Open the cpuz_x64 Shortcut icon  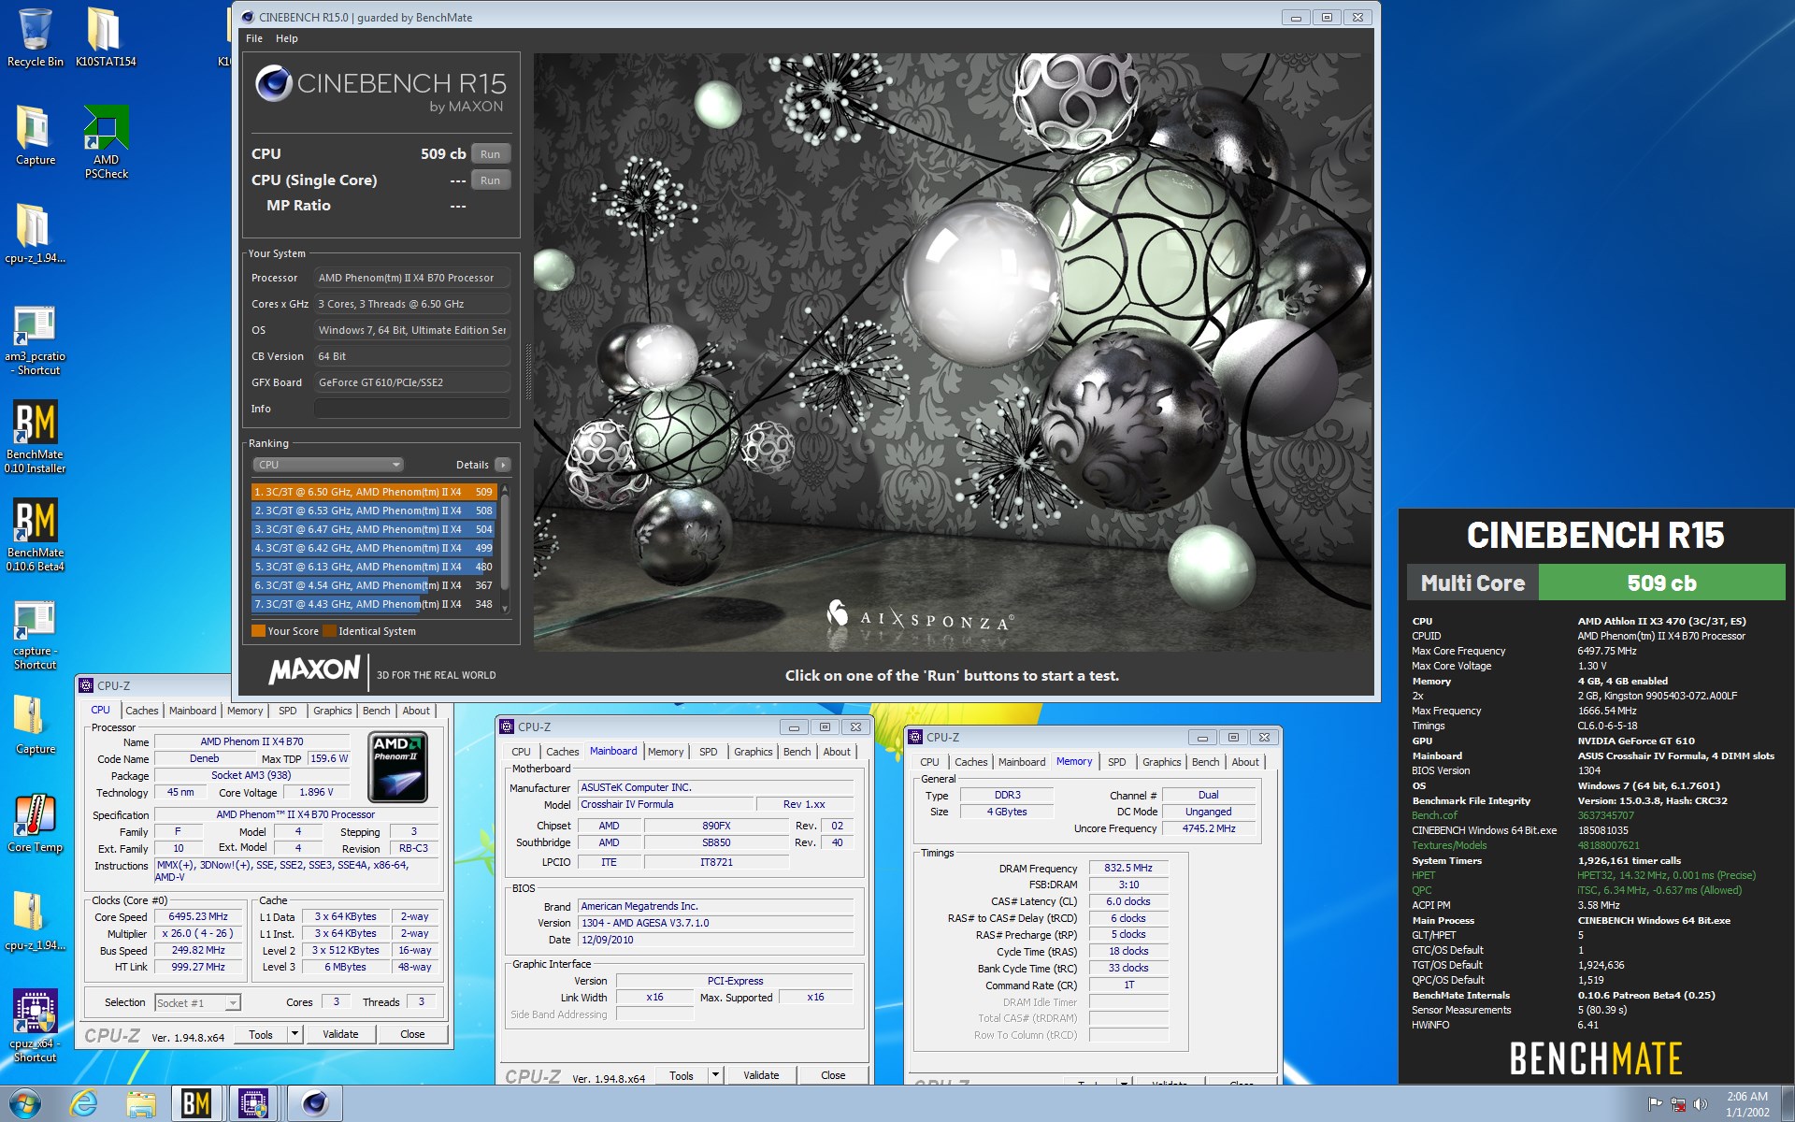(35, 1026)
